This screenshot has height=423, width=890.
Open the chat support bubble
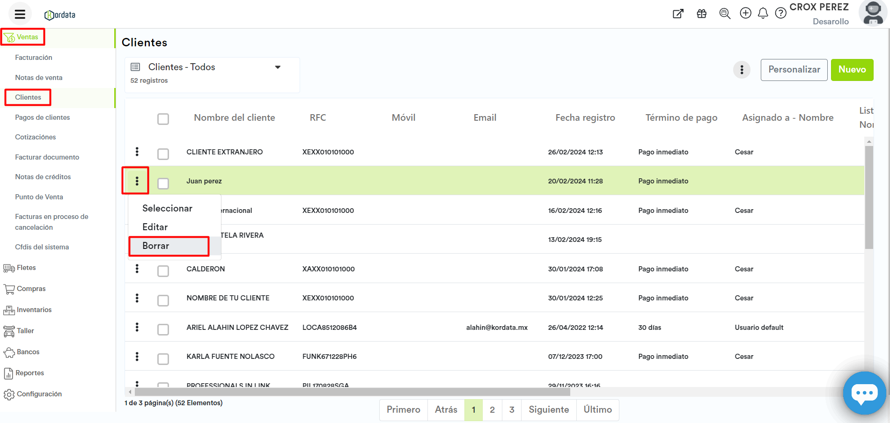(x=864, y=393)
